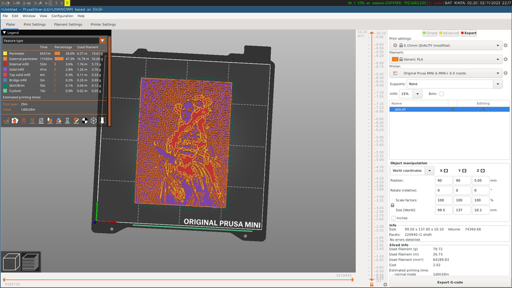Viewport: 512px width, 288px height.
Task: Click Export G-code button
Action: [x=449, y=282]
